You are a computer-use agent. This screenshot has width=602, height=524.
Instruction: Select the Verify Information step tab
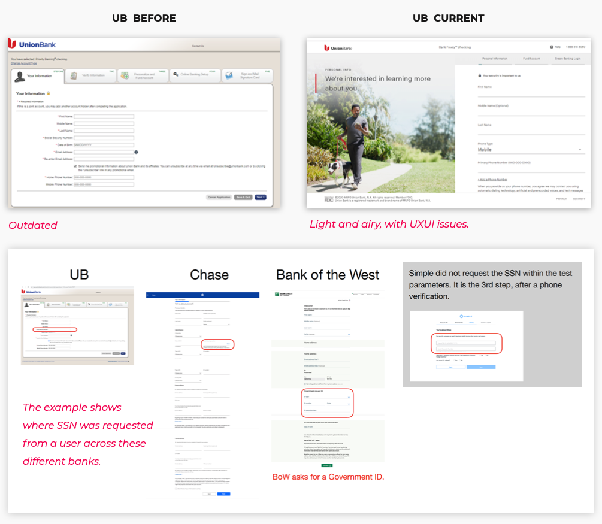coord(91,75)
